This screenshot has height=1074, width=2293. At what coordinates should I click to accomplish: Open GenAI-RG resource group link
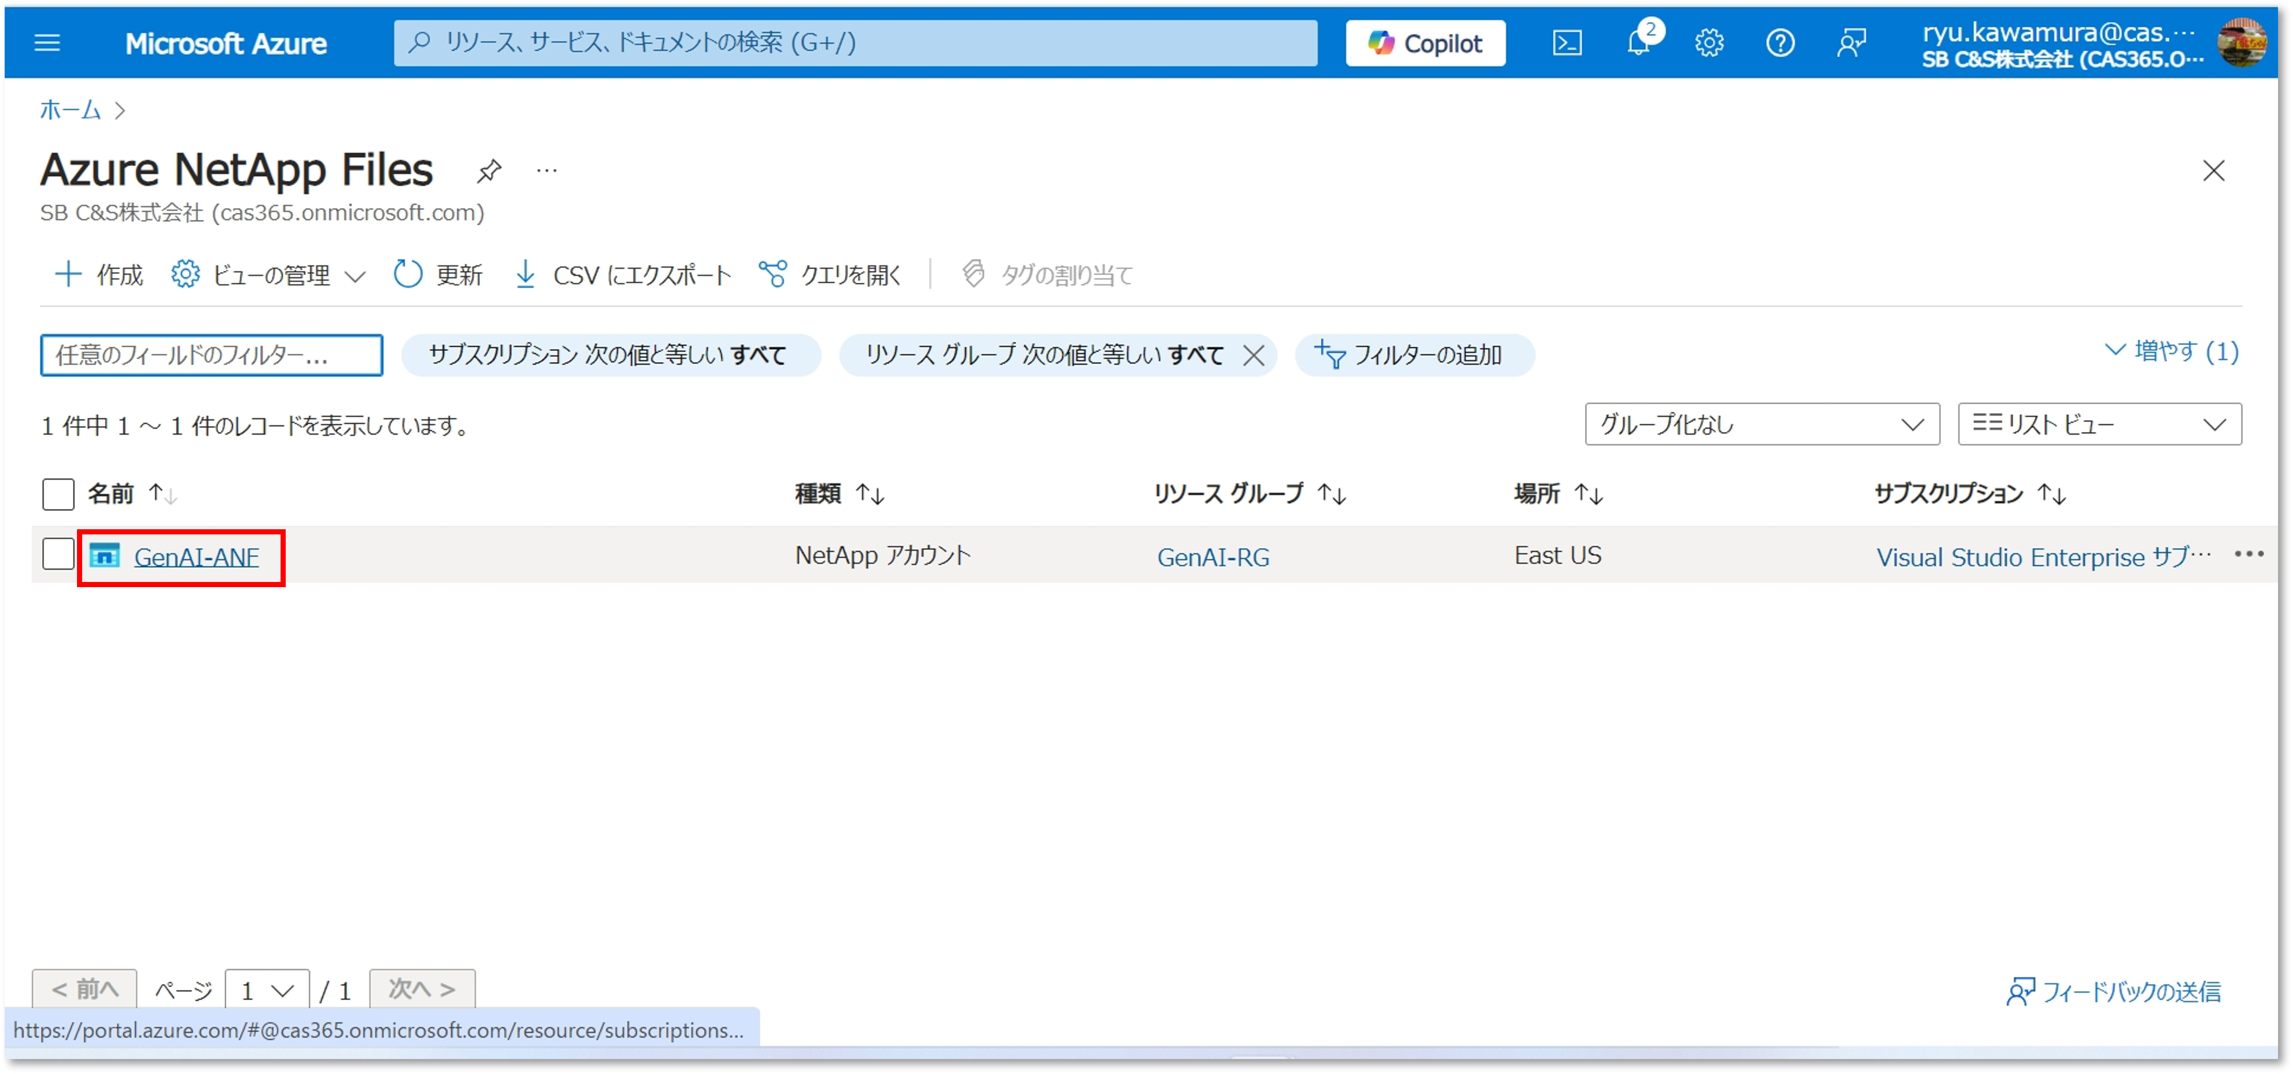(x=1213, y=558)
